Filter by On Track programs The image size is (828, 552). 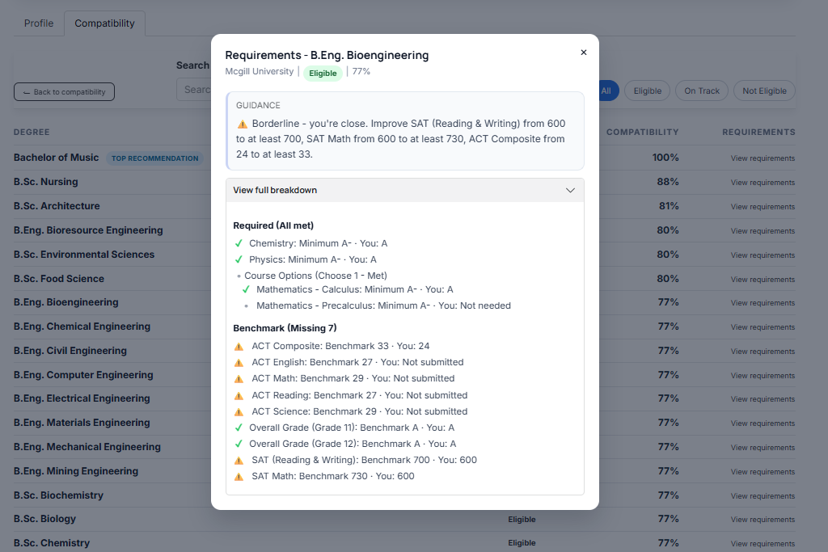pos(702,91)
